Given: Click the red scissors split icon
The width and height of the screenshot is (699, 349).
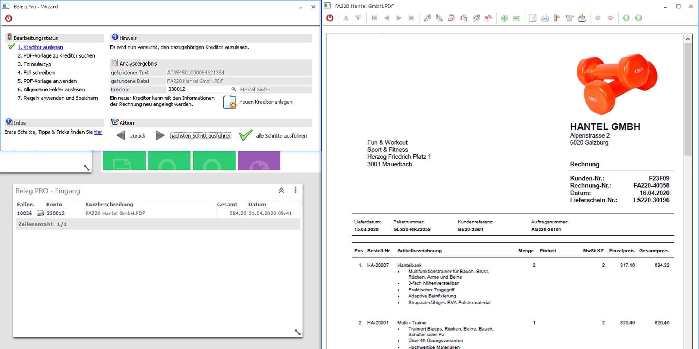Looking at the screenshot, I should pyautogui.click(x=488, y=18).
